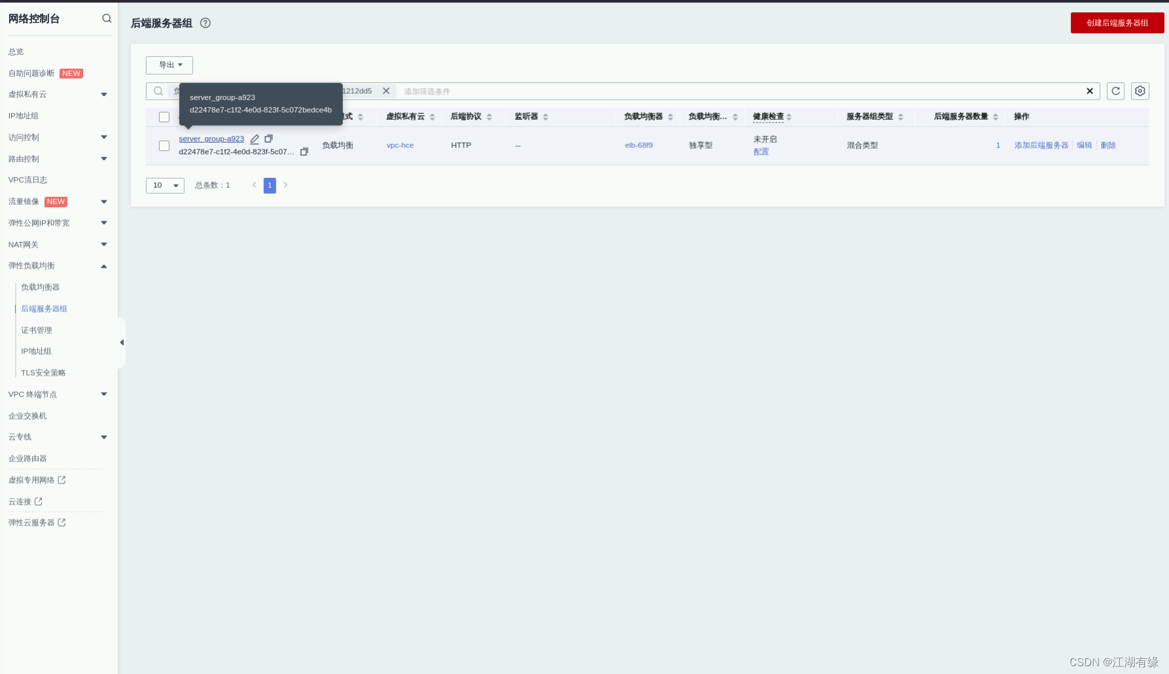Expand 虚拟私有云 sidebar menu
The image size is (1169, 674).
click(103, 94)
